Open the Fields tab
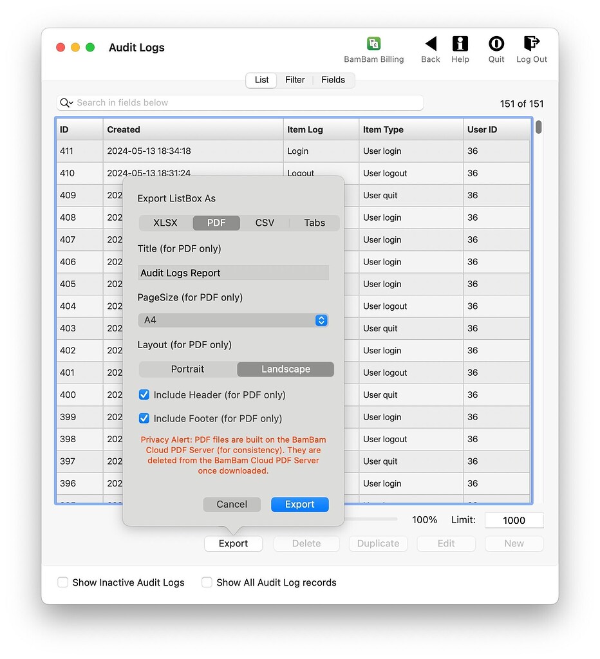Viewport: 600px width, 659px height. point(333,80)
